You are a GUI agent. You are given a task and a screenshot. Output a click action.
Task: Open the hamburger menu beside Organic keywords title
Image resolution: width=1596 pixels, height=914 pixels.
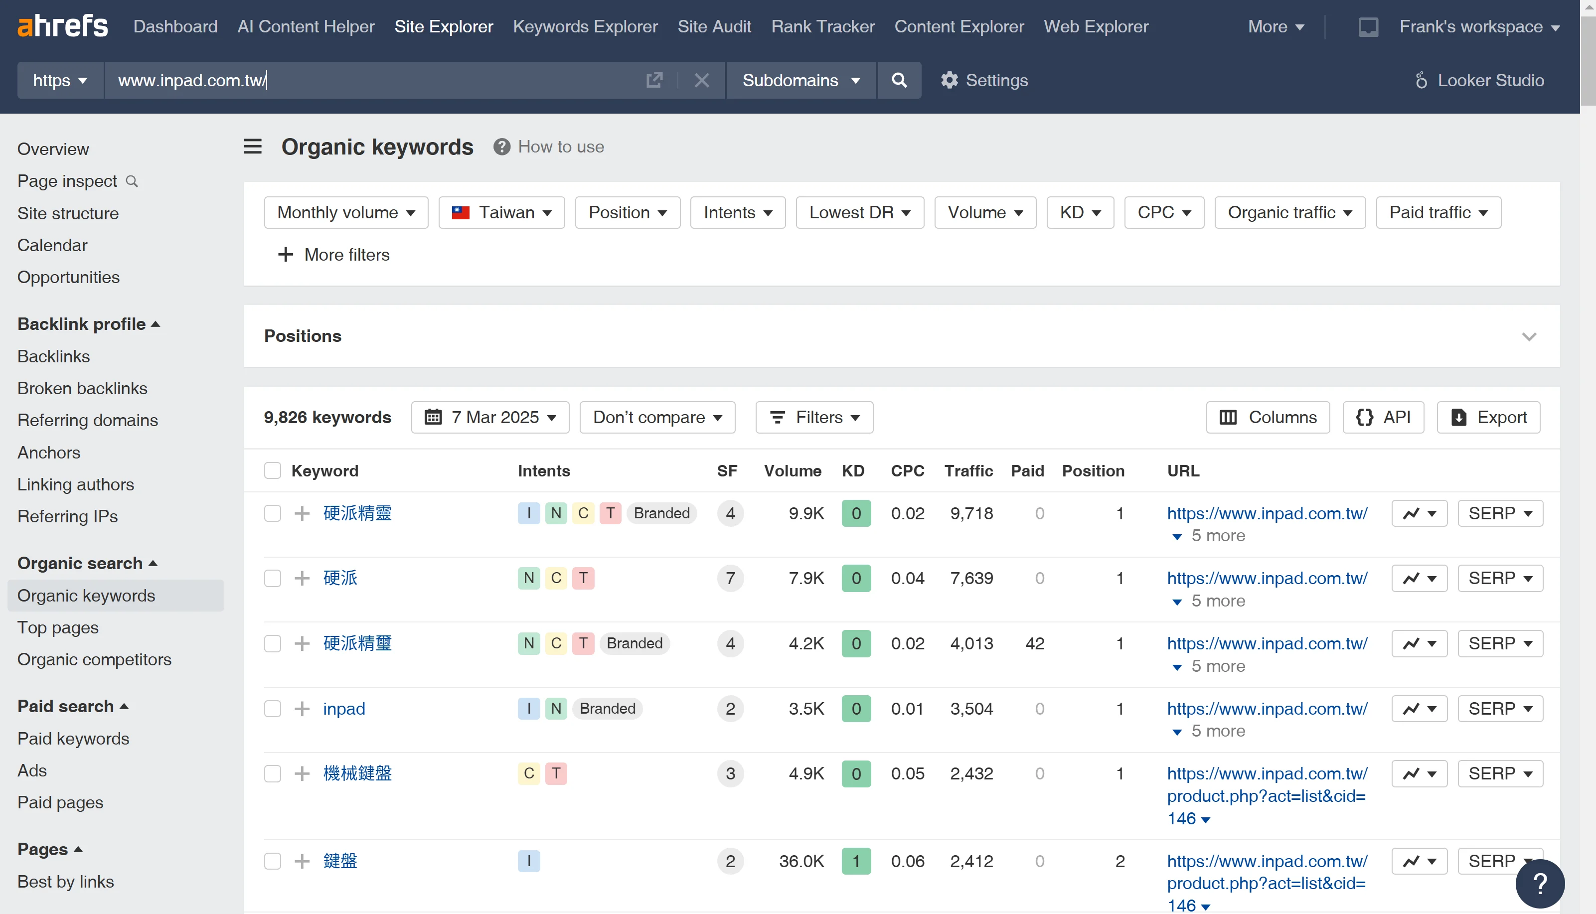(252, 146)
